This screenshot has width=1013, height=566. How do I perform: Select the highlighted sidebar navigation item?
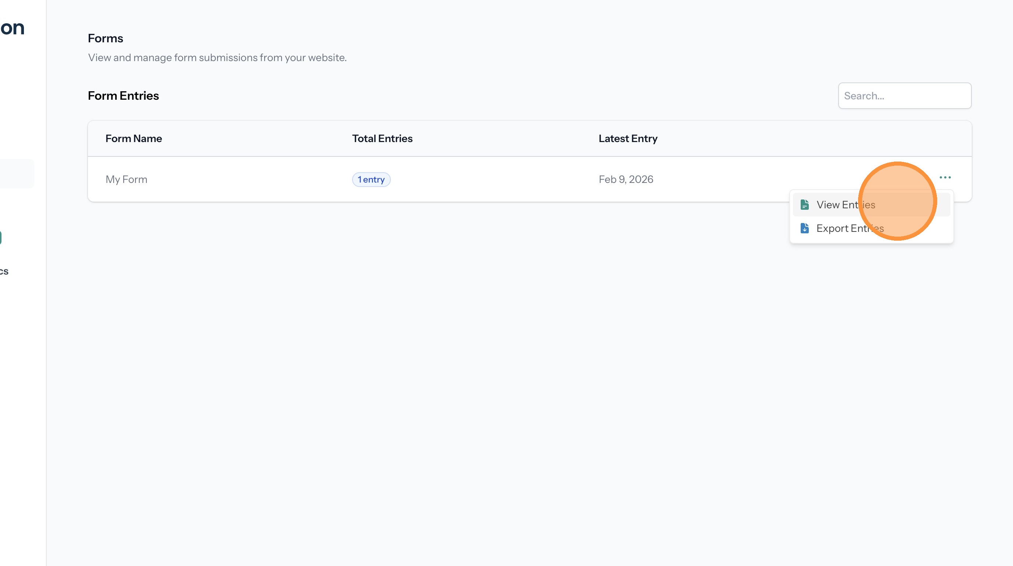[x=17, y=173]
